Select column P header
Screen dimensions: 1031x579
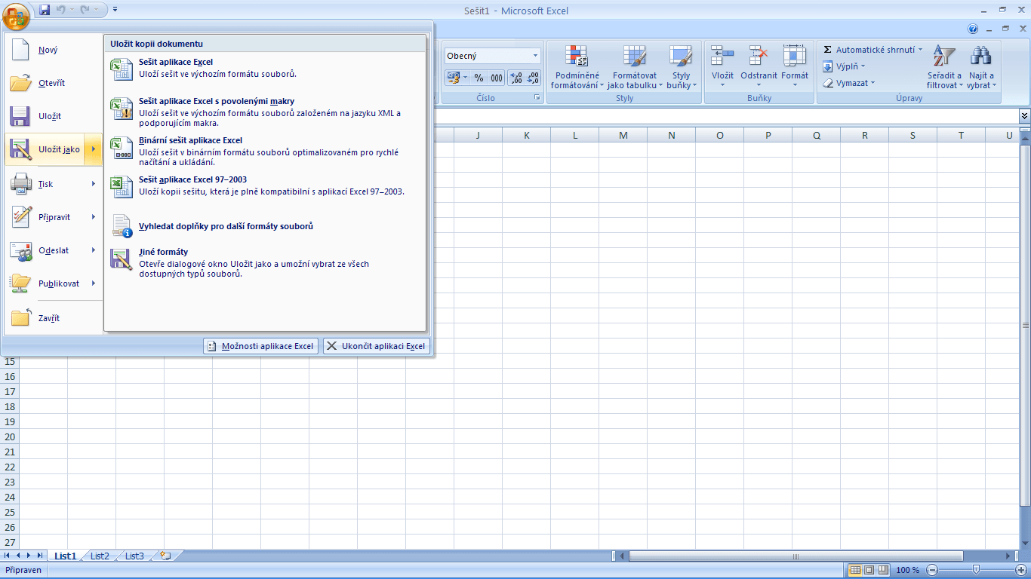(x=768, y=136)
